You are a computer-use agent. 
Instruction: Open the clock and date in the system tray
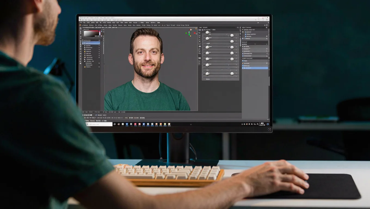coord(262,124)
